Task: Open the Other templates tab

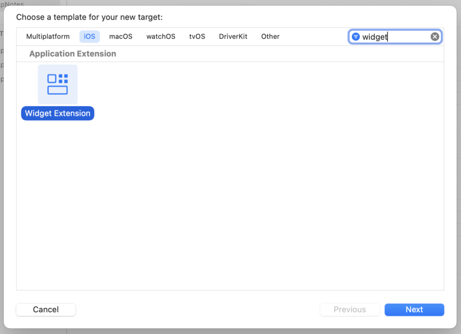Action: 270,36
